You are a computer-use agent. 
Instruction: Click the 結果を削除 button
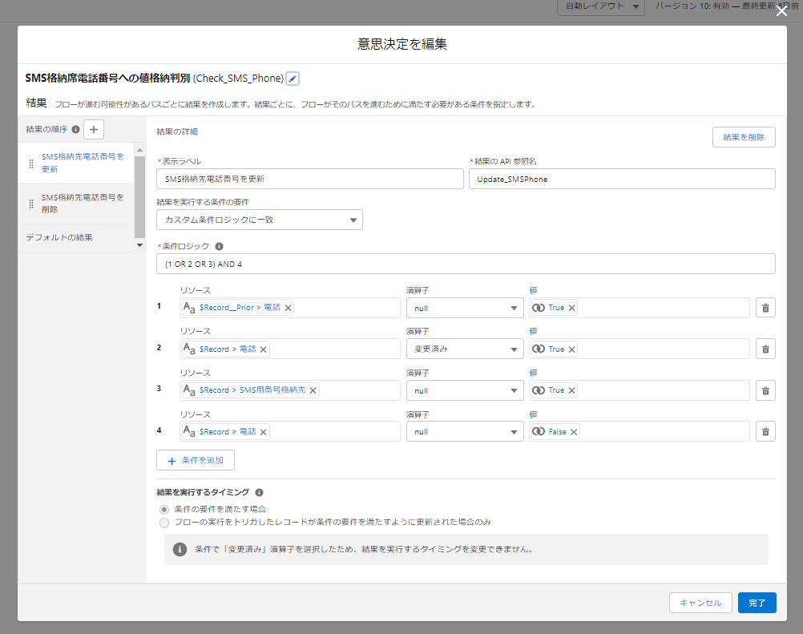click(744, 137)
